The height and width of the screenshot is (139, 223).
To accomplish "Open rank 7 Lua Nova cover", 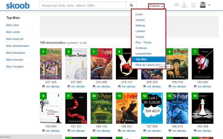I will 203,64.
